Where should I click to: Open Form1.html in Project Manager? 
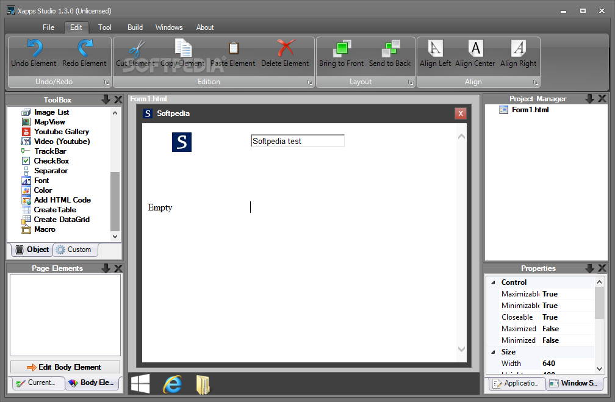pyautogui.click(x=524, y=110)
